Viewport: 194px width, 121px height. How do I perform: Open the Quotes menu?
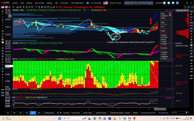(x=15, y=3)
